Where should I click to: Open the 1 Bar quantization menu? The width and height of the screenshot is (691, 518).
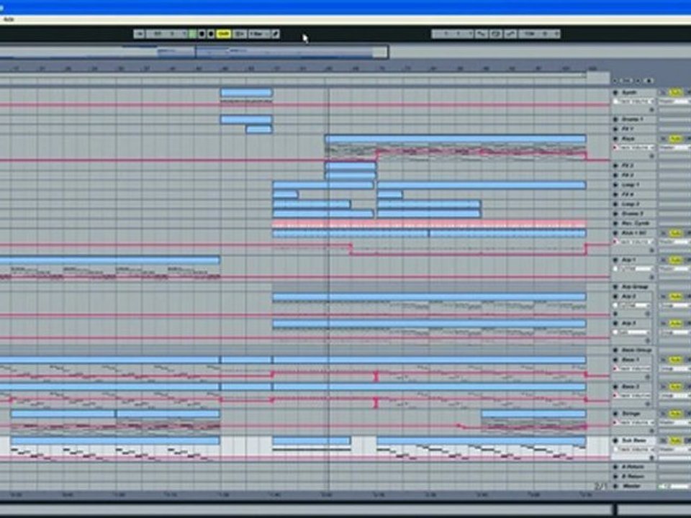(x=258, y=34)
